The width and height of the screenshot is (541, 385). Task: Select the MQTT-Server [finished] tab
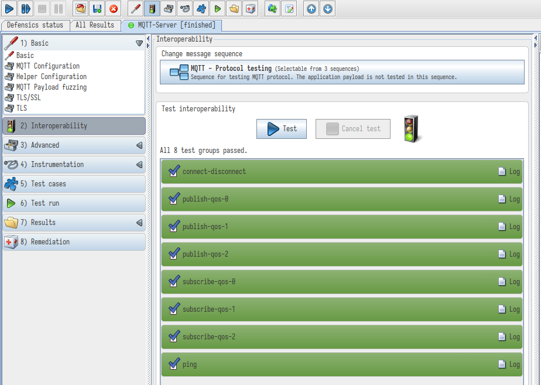[x=172, y=25]
